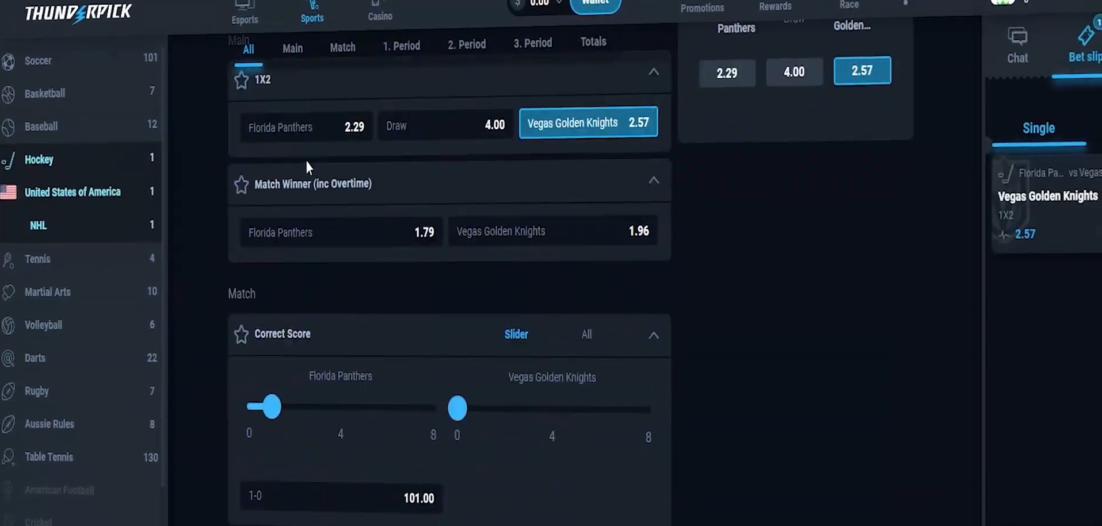1102x526 pixels.
Task: Click 4.00 odds in match header card
Action: [x=794, y=72]
